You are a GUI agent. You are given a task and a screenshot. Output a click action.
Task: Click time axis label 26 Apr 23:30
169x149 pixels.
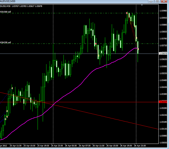click(140, 146)
